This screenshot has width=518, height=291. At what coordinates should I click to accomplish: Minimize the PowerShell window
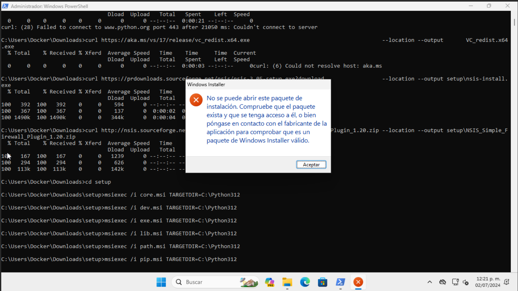tap(471, 6)
